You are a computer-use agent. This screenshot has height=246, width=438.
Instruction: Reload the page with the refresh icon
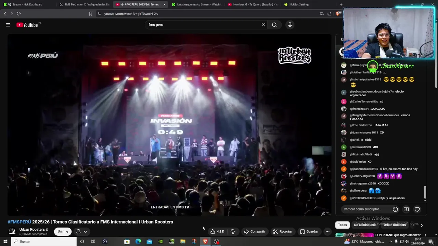tap(18, 14)
